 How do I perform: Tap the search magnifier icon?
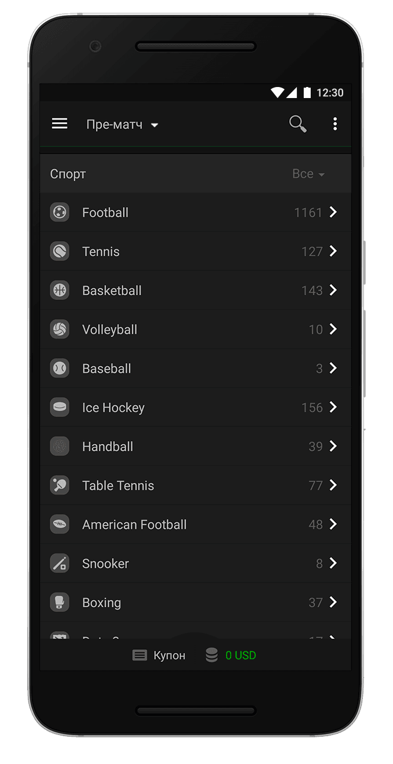[297, 124]
